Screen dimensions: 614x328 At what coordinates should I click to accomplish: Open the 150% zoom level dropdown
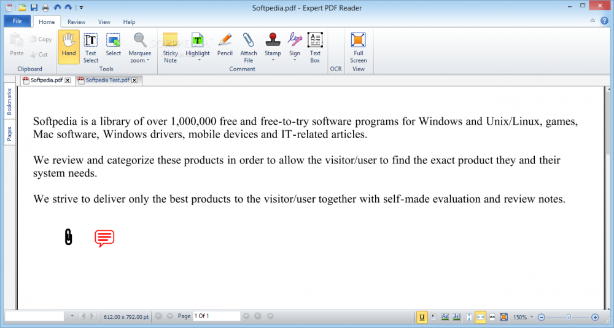pyautogui.click(x=532, y=316)
